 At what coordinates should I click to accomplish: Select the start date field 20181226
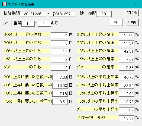[x=33, y=14]
